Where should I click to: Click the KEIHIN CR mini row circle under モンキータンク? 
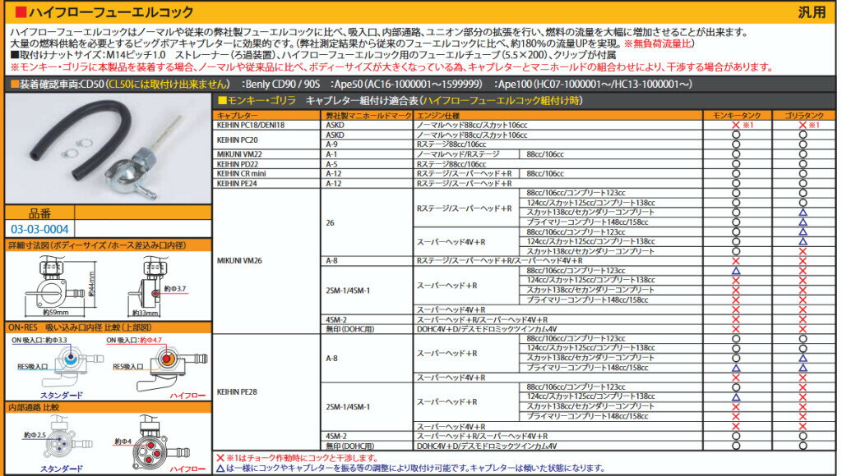[x=736, y=174]
